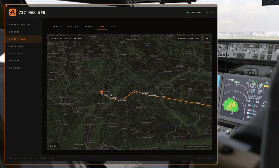The image size is (279, 168).
Task: Click the GIBSA waypoint dot
Action: (119, 101)
